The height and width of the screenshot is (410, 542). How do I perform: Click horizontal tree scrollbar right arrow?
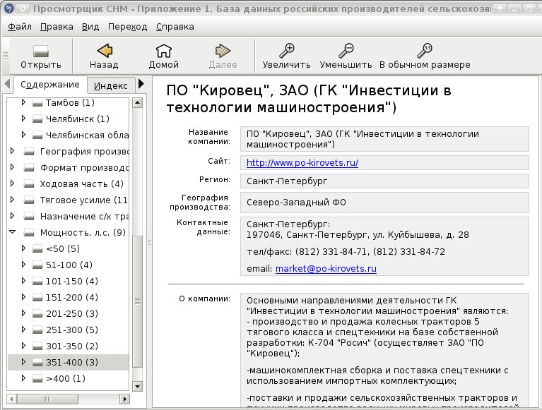tap(125, 399)
